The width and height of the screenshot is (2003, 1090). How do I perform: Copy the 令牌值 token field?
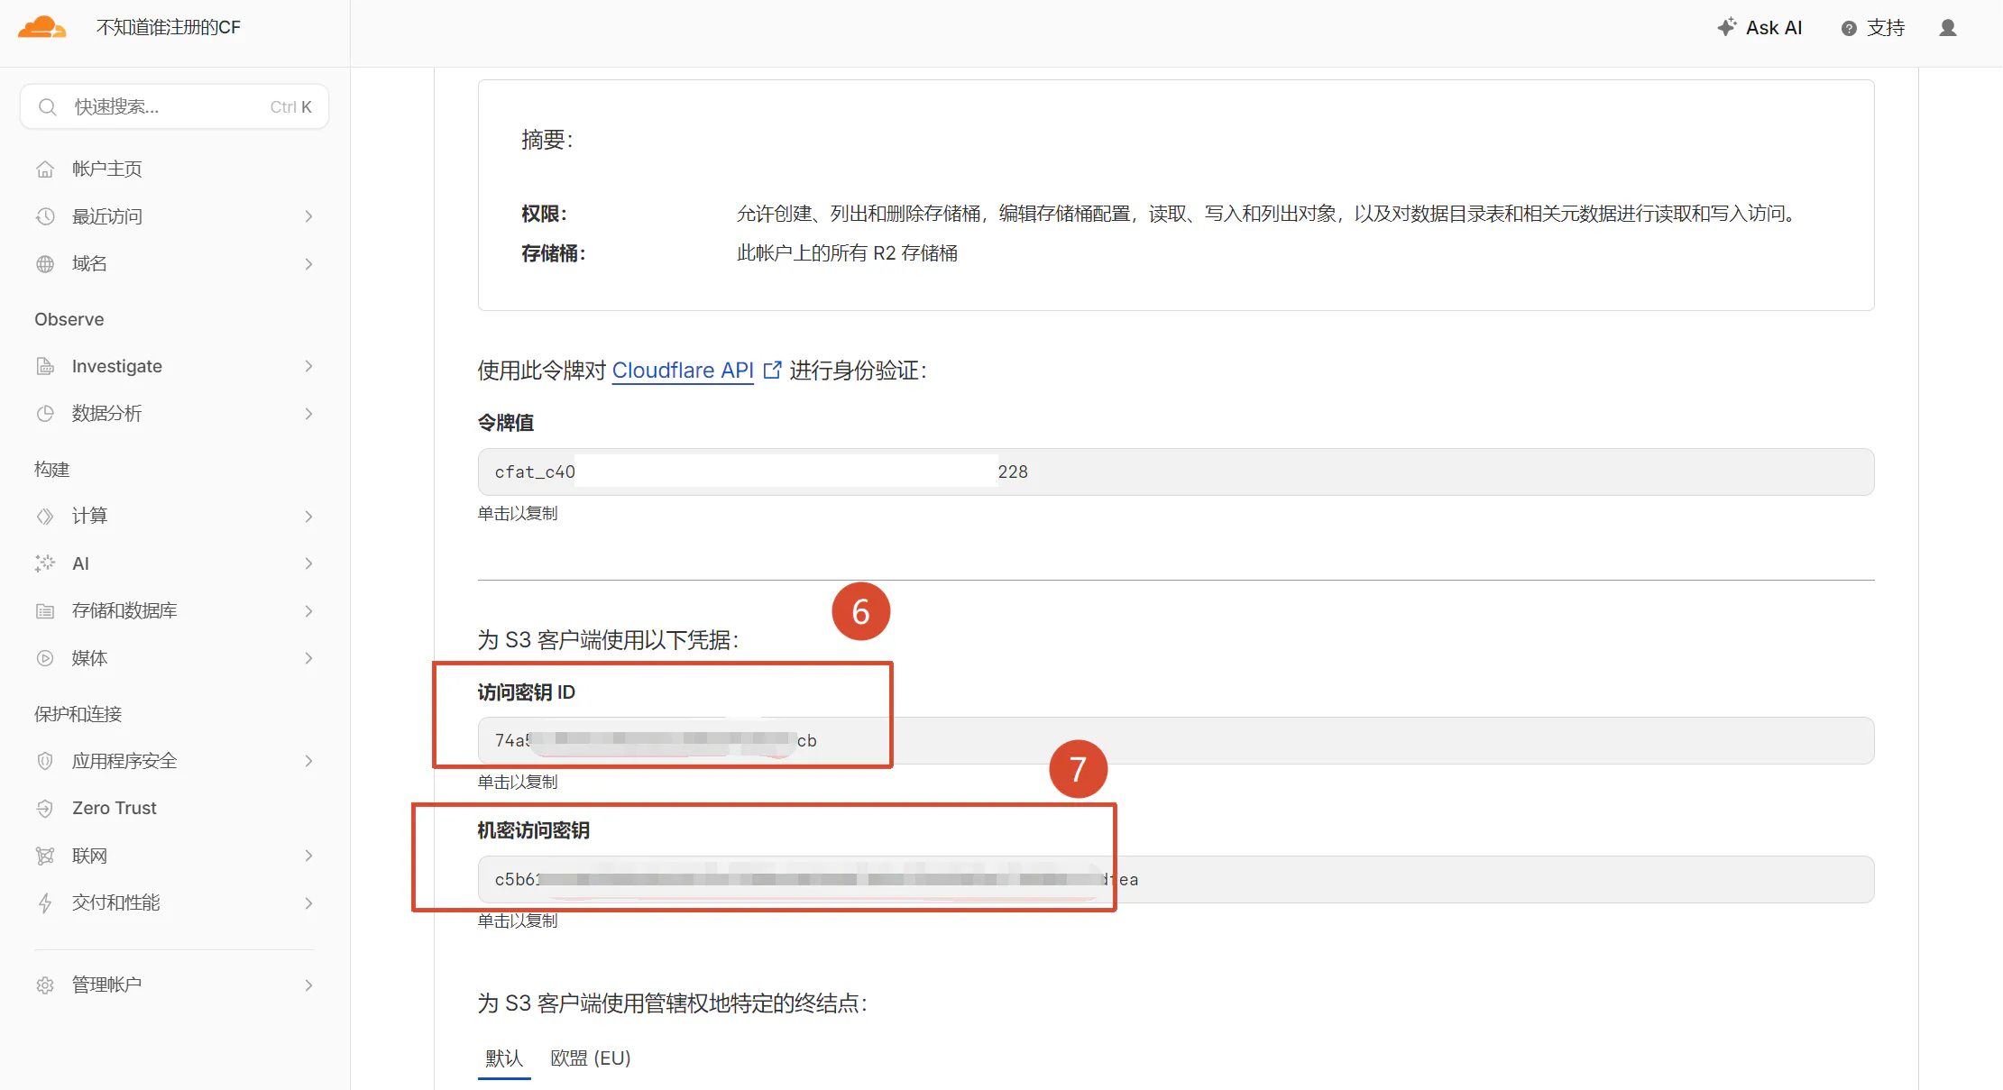(1176, 472)
